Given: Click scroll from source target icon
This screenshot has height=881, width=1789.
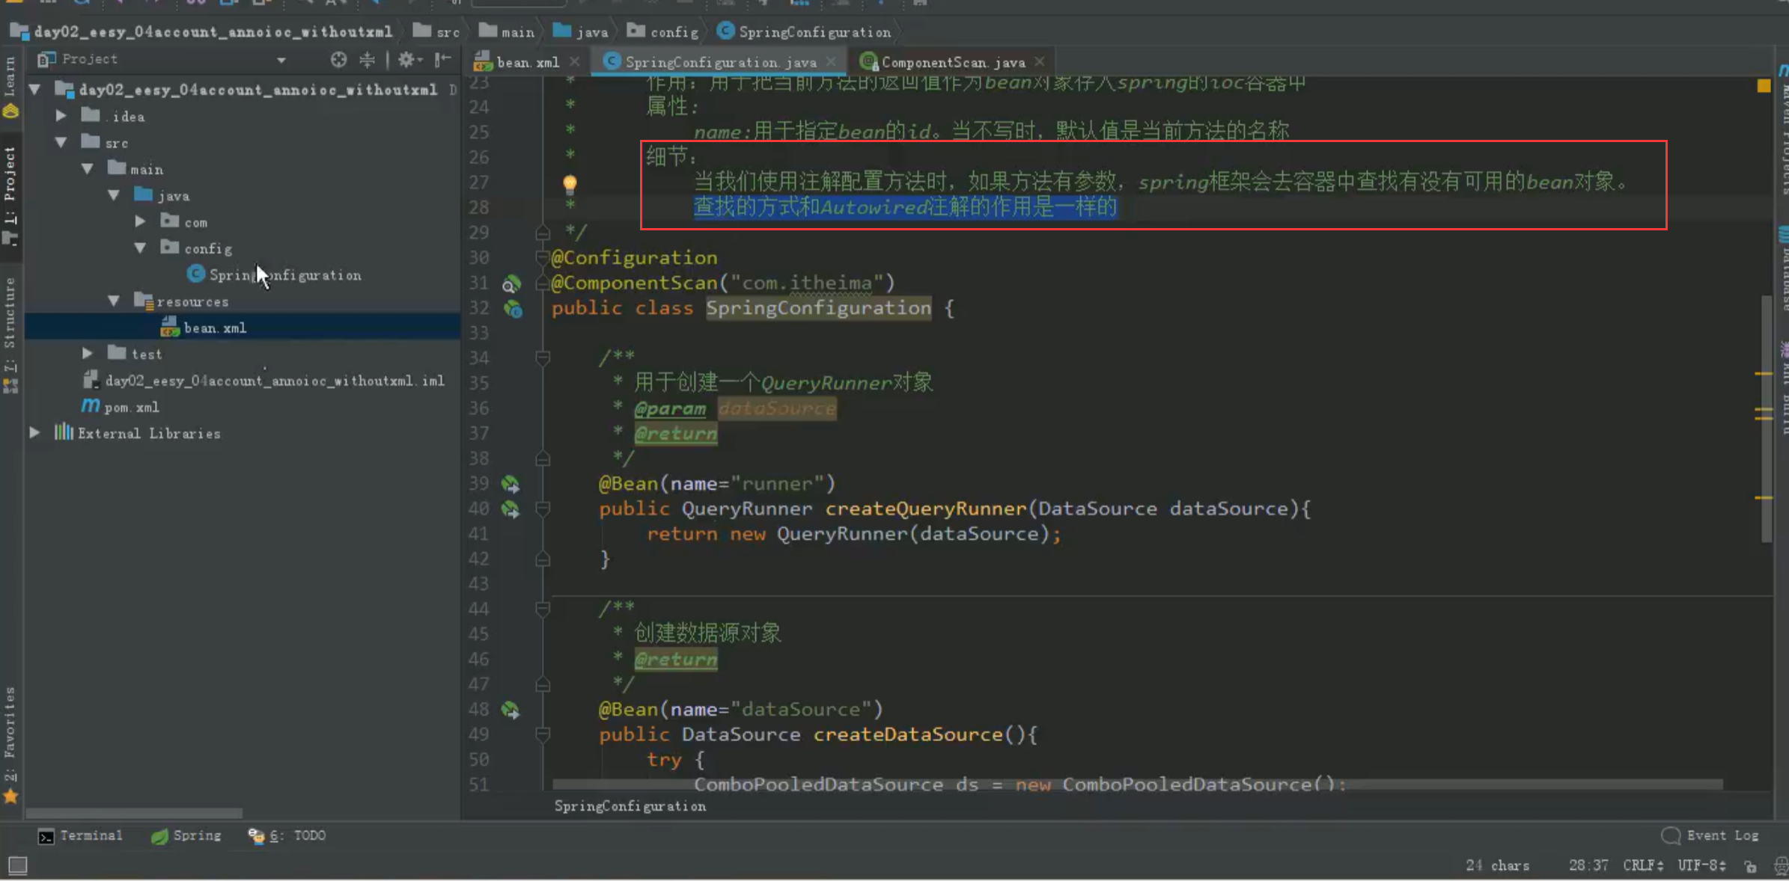Looking at the screenshot, I should coord(338,60).
